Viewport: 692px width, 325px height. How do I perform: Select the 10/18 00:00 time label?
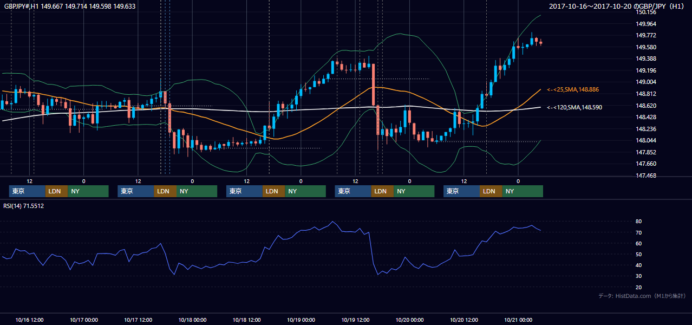[192, 320]
